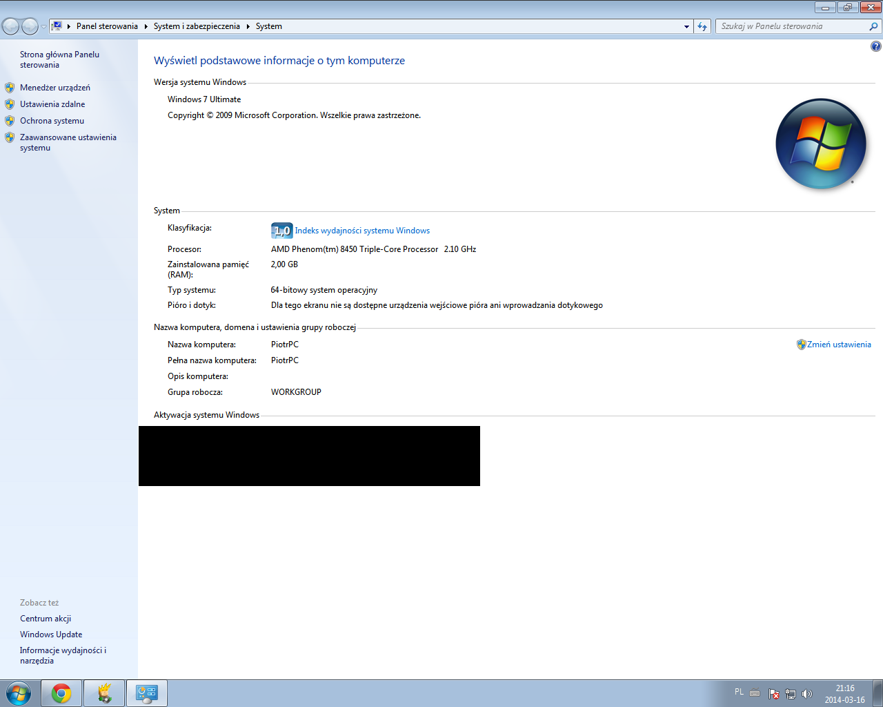Click the Zmień ustawienia link
The width and height of the screenshot is (883, 707).
(x=839, y=344)
